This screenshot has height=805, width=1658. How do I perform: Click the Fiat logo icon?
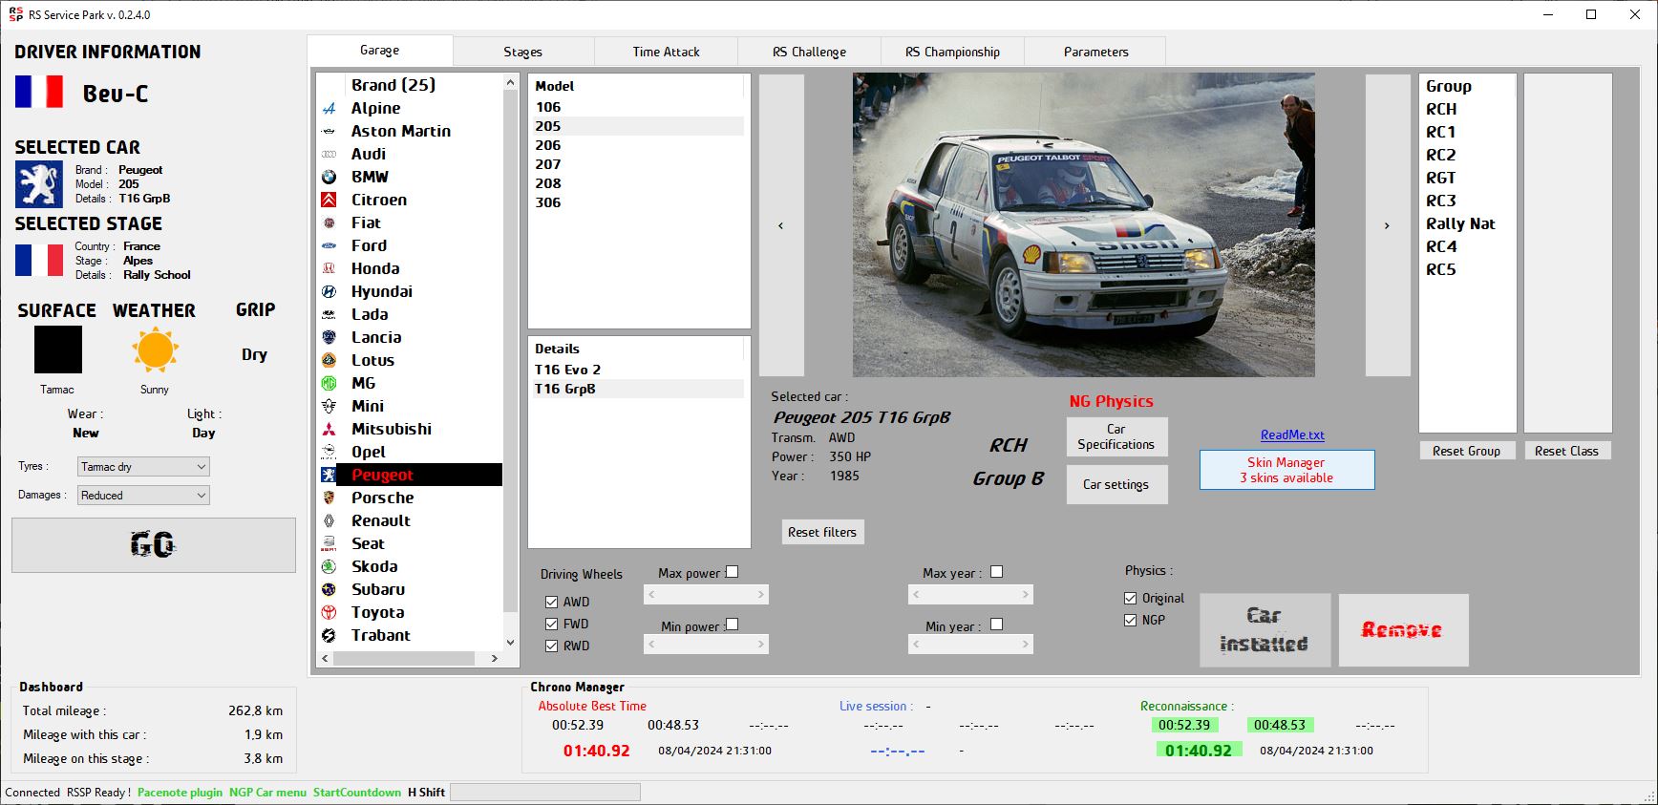click(329, 222)
